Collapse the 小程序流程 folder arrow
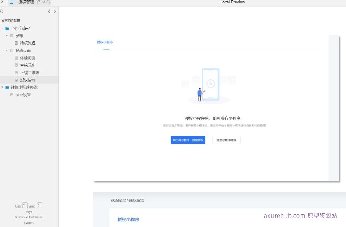The height and width of the screenshot is (227, 346). click(x=2, y=28)
